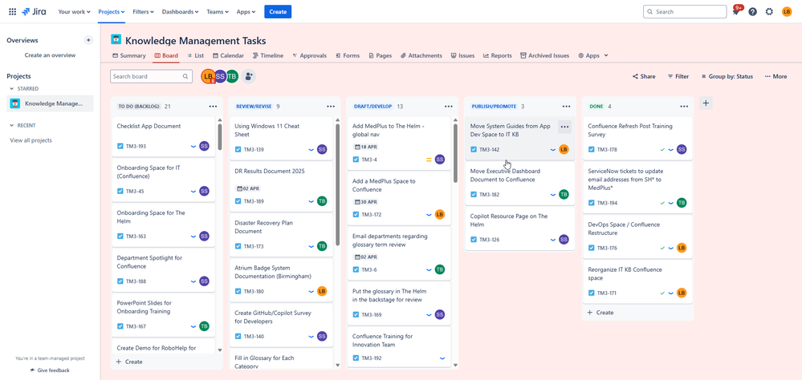Click the More button on the board toolbar

tap(776, 77)
